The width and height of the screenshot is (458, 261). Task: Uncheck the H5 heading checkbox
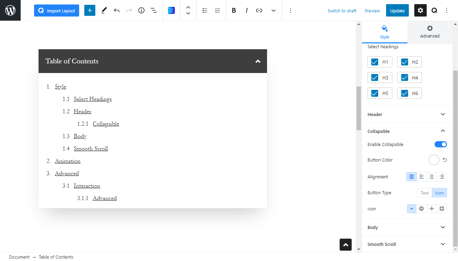point(375,93)
